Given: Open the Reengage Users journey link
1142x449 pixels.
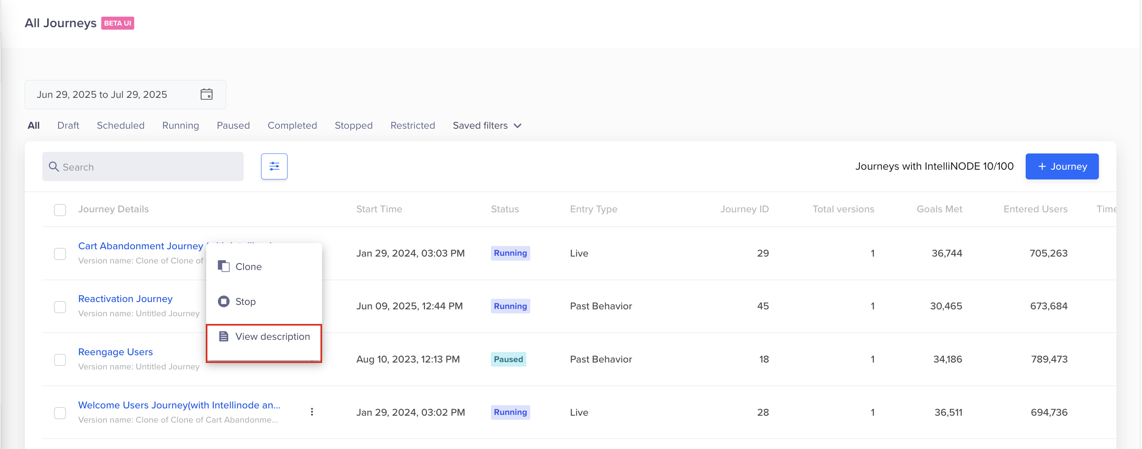Looking at the screenshot, I should [x=115, y=352].
